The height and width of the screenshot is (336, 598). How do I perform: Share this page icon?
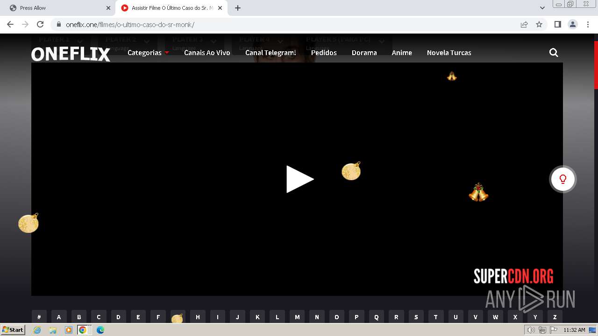[x=524, y=24]
